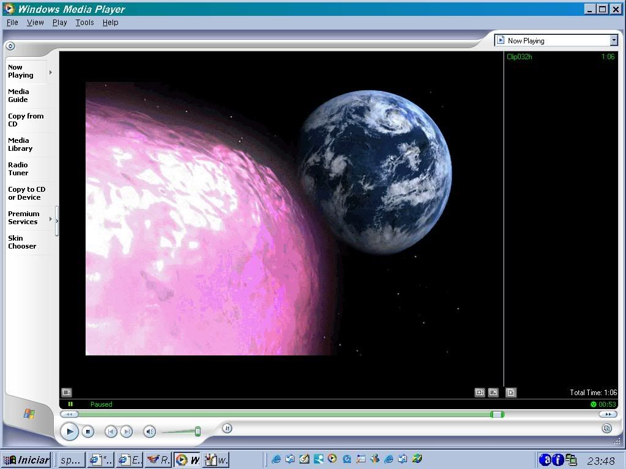This screenshot has width=626, height=469.
Task: Click the 23:48 taskbar clock
Action: coord(601,460)
